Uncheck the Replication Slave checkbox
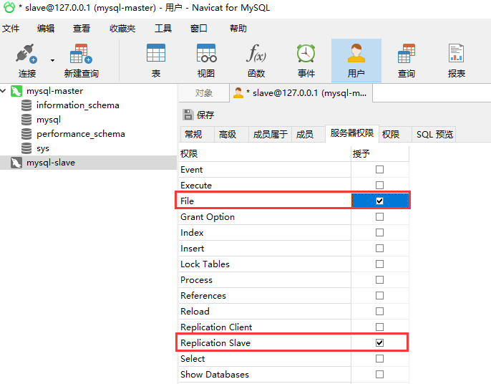 click(x=379, y=343)
